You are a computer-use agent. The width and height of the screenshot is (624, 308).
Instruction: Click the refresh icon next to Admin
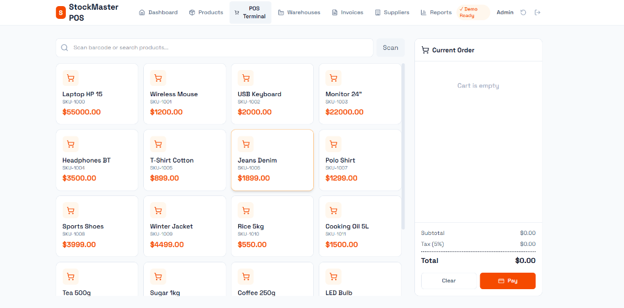(x=523, y=12)
